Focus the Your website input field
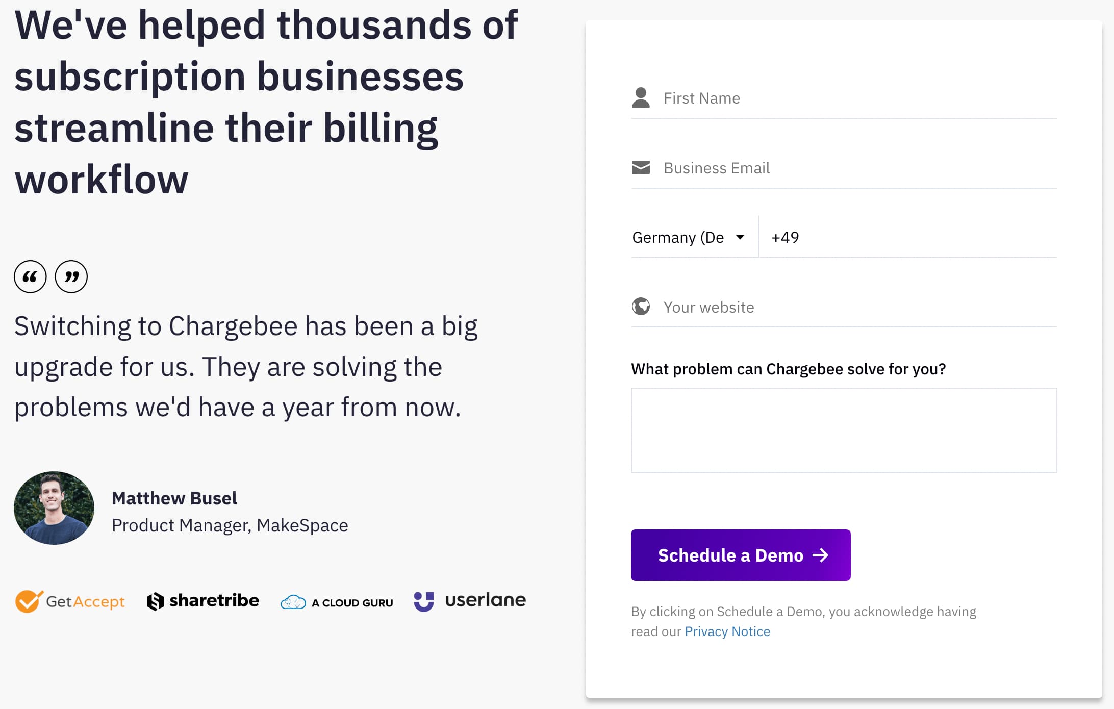 (857, 307)
